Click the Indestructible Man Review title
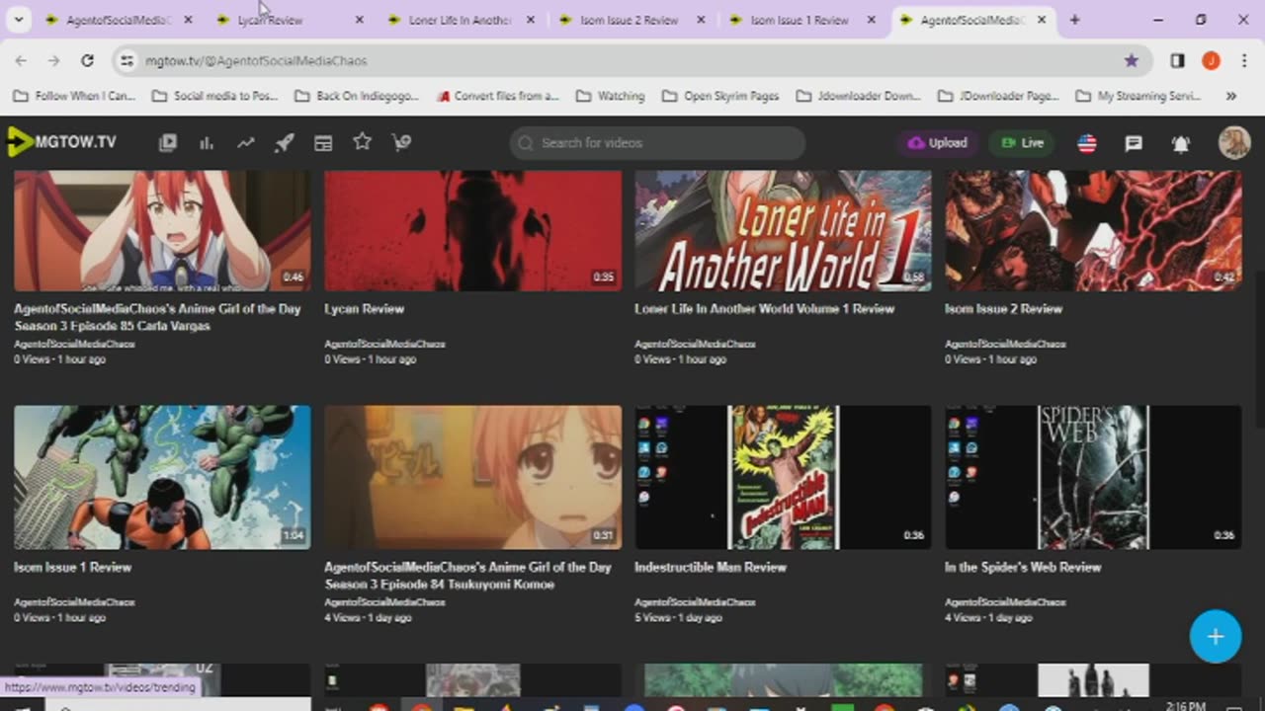 [711, 568]
